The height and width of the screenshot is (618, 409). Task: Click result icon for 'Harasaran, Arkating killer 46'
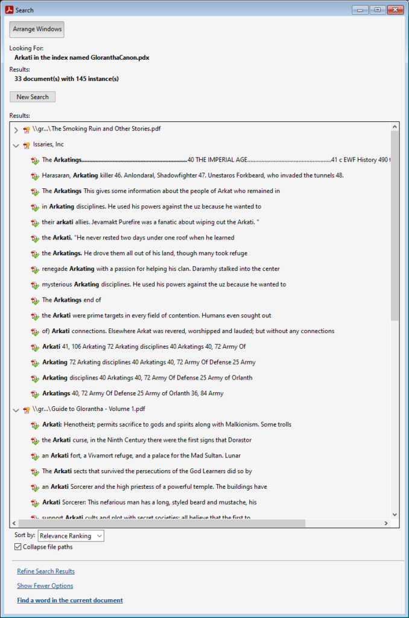point(35,176)
